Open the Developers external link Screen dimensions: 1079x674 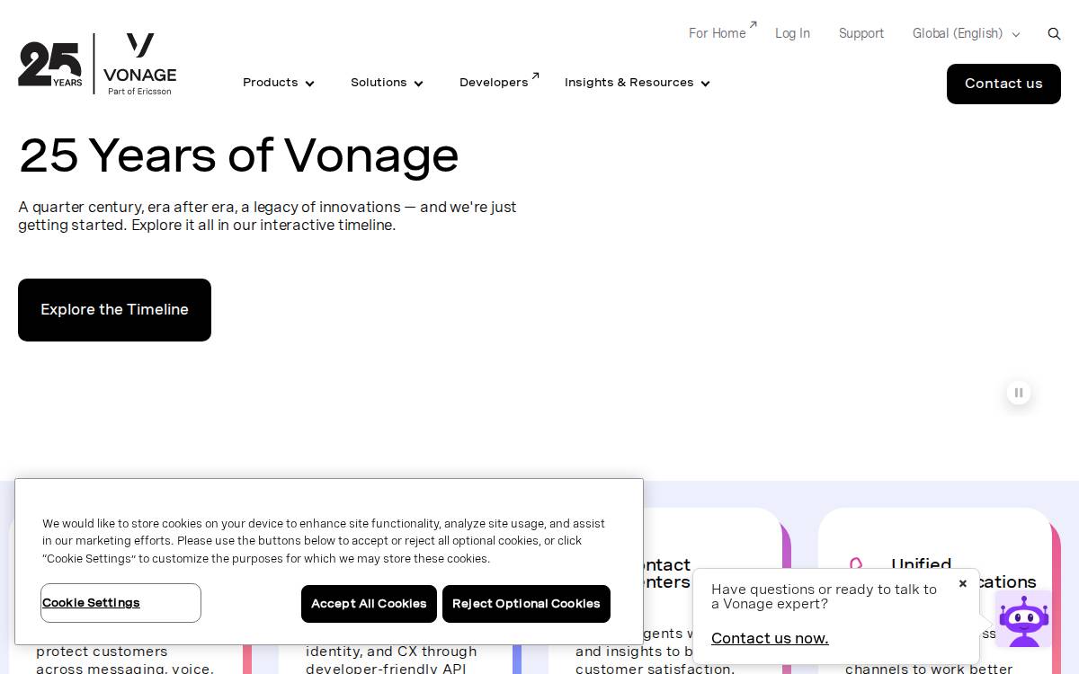point(499,82)
